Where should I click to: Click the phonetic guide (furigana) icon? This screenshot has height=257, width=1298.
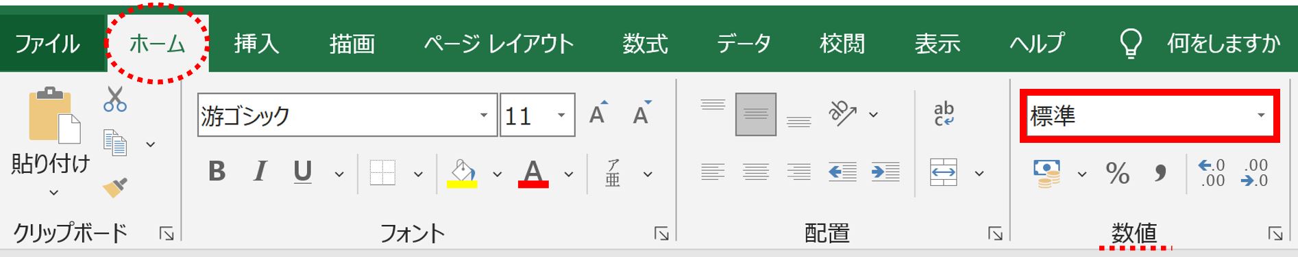(x=613, y=173)
